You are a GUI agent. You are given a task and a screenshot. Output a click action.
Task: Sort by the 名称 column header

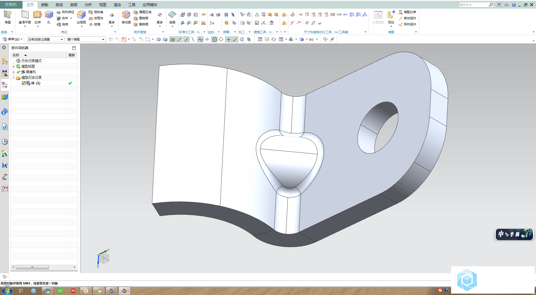[x=39, y=55]
